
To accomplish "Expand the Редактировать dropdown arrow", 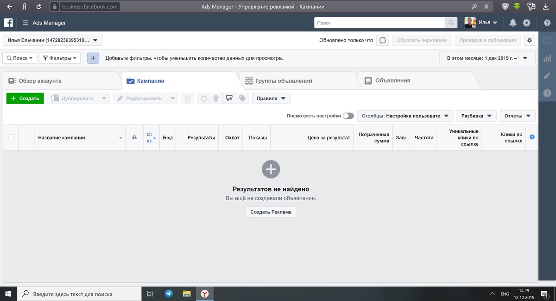I will coord(173,98).
